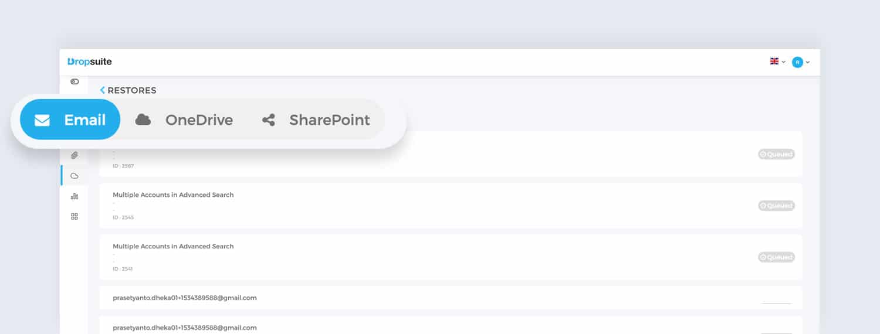Screen dimensions: 880x334
Task: Switch to the OneDrive tab
Action: [184, 120]
